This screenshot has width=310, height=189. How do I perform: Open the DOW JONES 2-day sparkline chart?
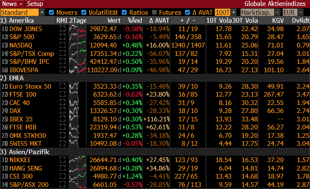click(x=77, y=29)
